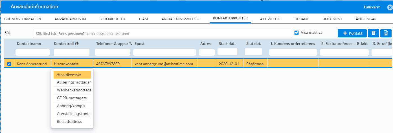
Task: Open the Anställningsvillkor tab
Action: point(181,19)
